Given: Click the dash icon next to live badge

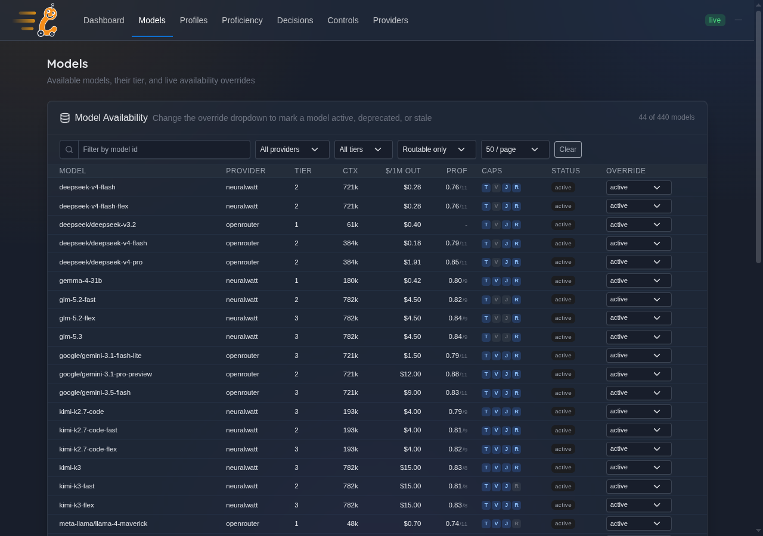Looking at the screenshot, I should tap(739, 20).
